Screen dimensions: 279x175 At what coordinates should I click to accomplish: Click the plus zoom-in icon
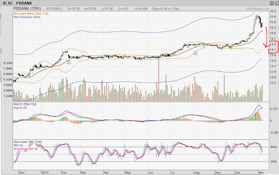click(277, 3)
